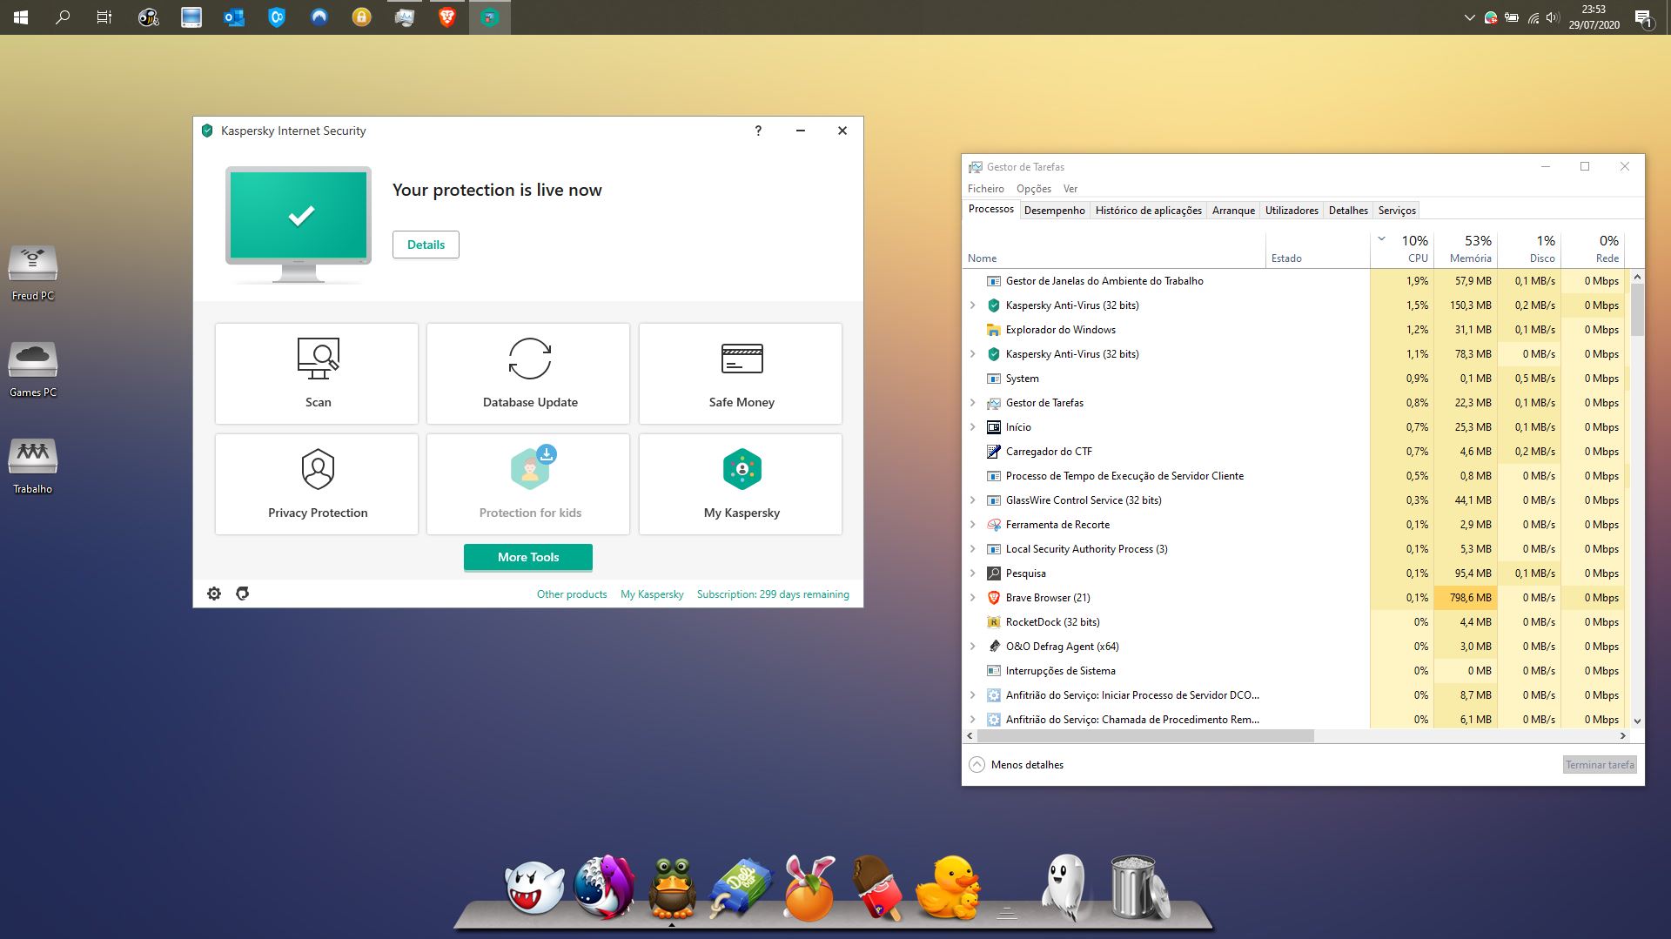Click the Kaspersky protection status monitor image

tap(299, 225)
